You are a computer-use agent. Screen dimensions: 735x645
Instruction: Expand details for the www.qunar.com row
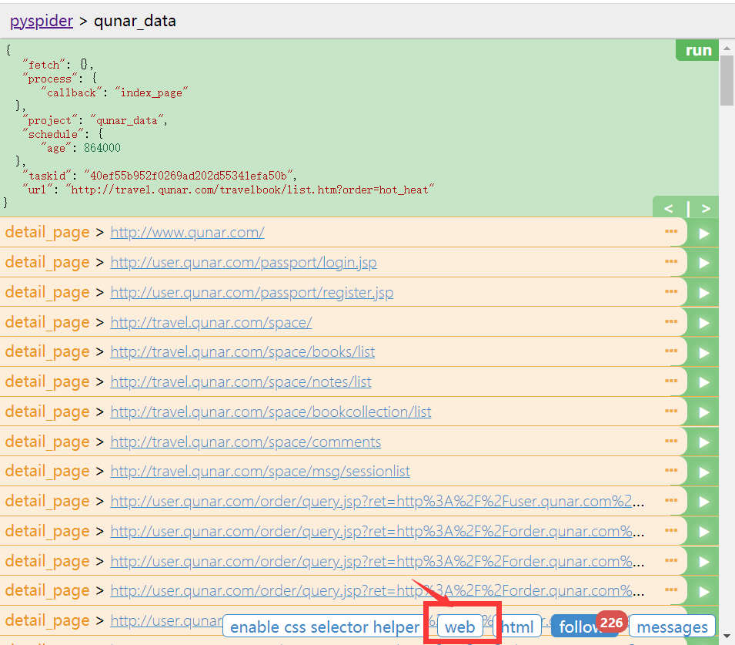(671, 231)
